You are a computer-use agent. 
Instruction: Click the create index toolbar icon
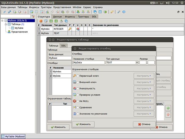click(x=47, y=12)
